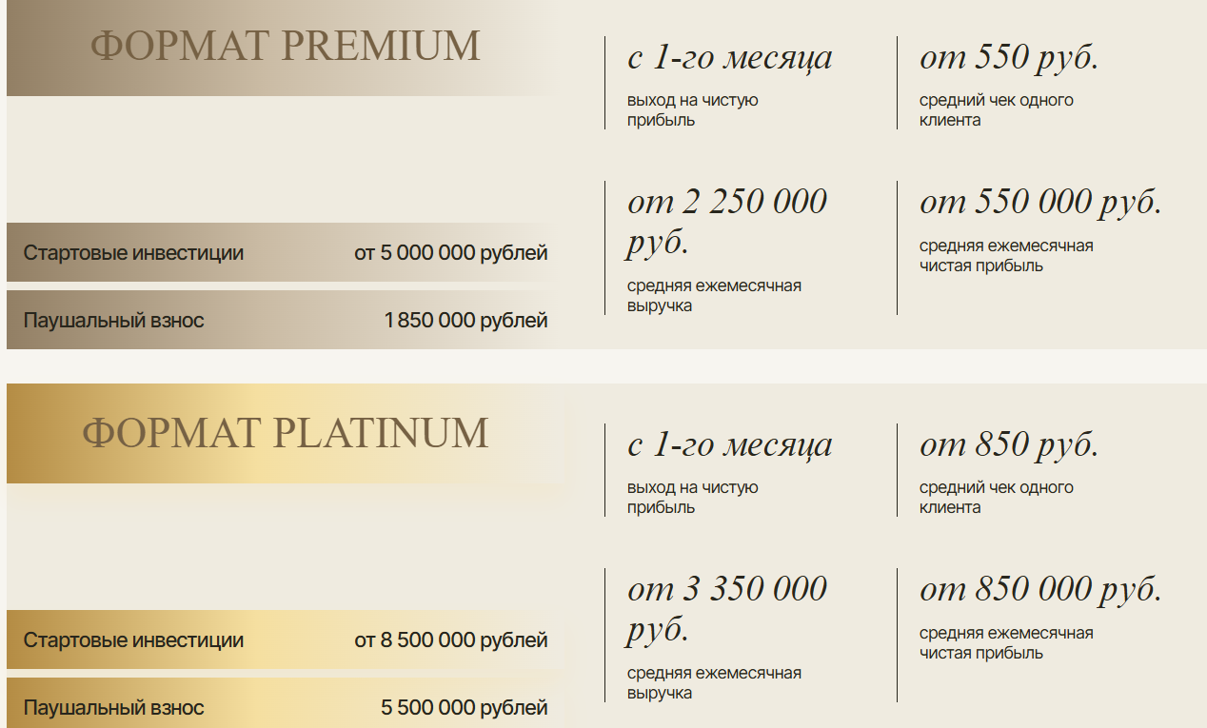This screenshot has height=728, width=1207.
Task: Click Premium's "выход на чистую прибыль" caption
Action: coord(692,110)
